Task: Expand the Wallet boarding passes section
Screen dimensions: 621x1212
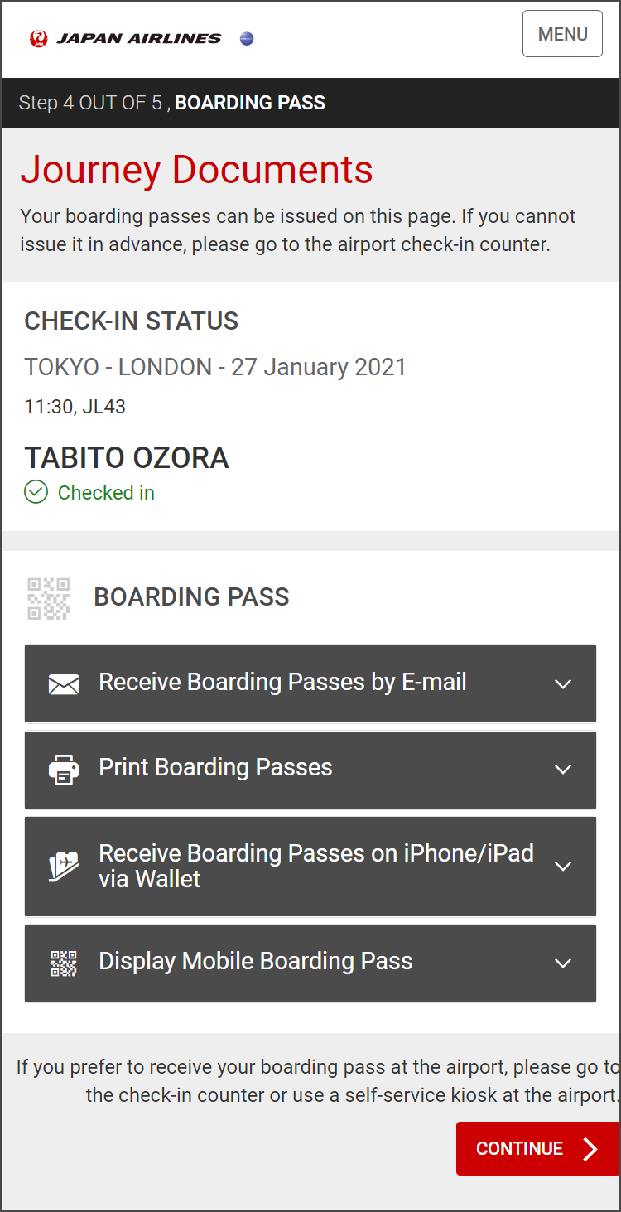Action: click(x=563, y=866)
